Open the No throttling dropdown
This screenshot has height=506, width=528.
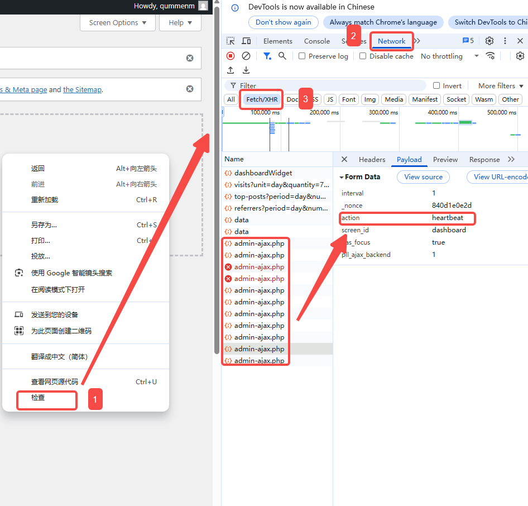449,56
